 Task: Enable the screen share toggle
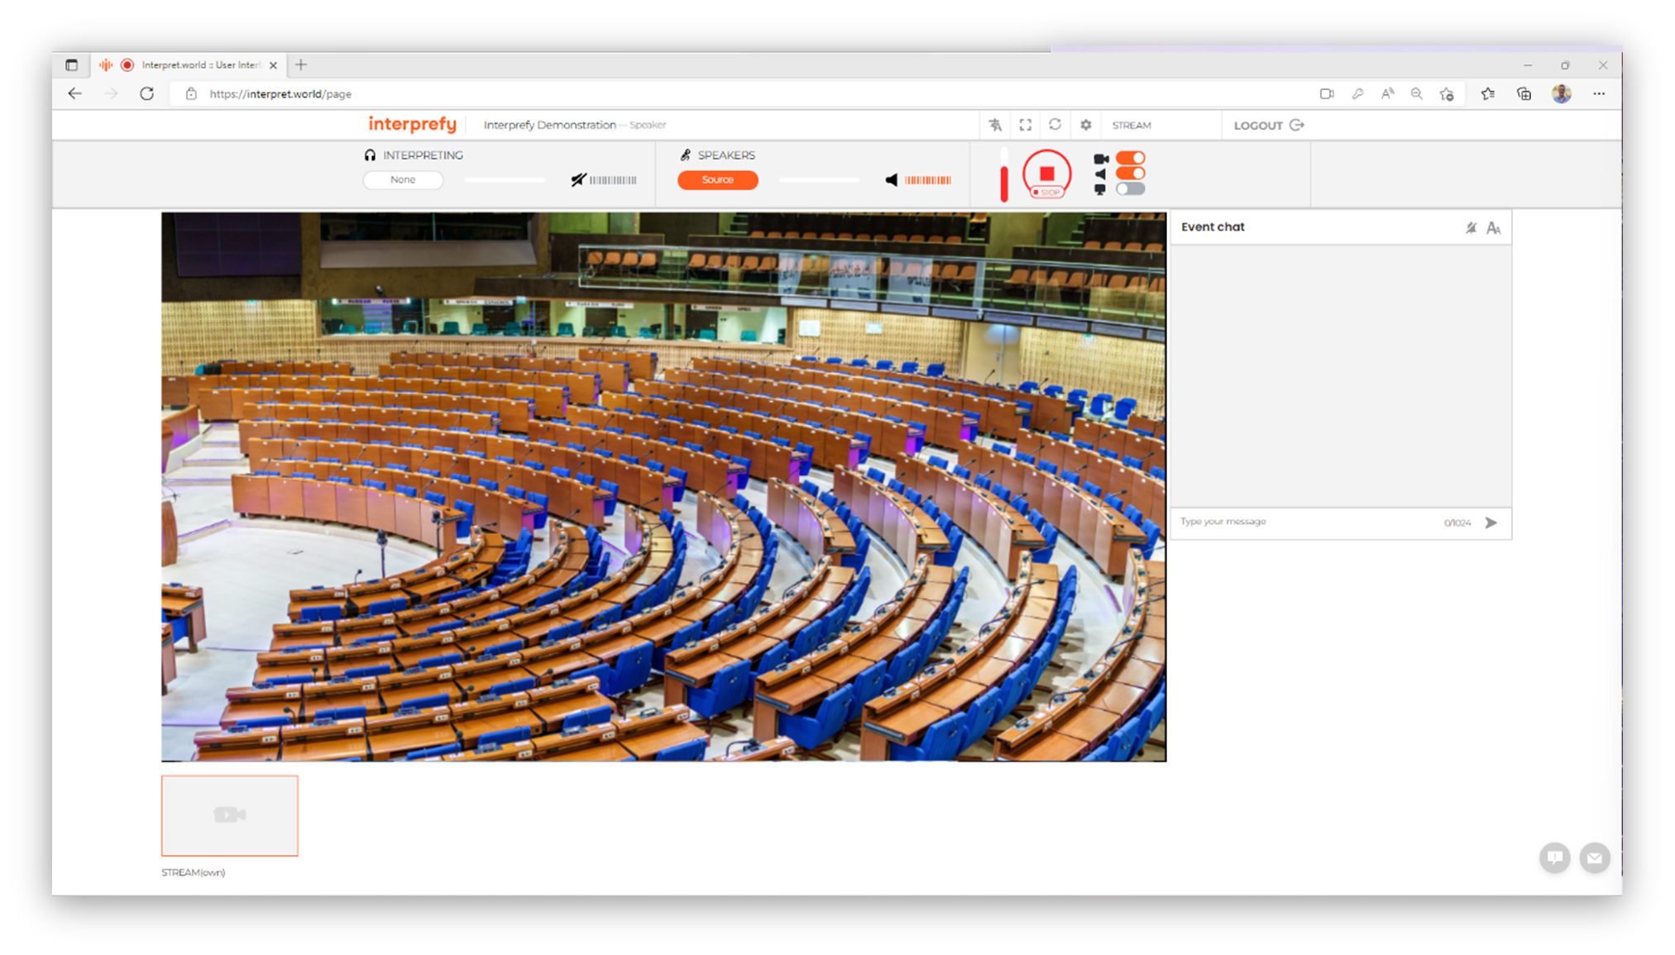pos(1130,189)
